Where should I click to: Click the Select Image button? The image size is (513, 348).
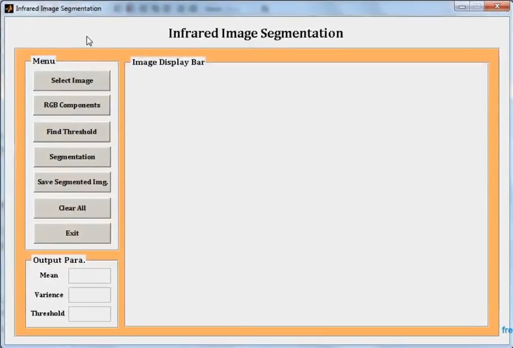pos(71,80)
